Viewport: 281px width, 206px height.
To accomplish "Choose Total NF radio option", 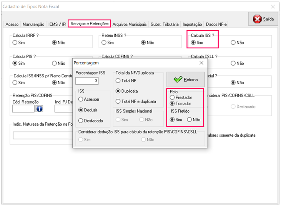I will coord(118,81).
